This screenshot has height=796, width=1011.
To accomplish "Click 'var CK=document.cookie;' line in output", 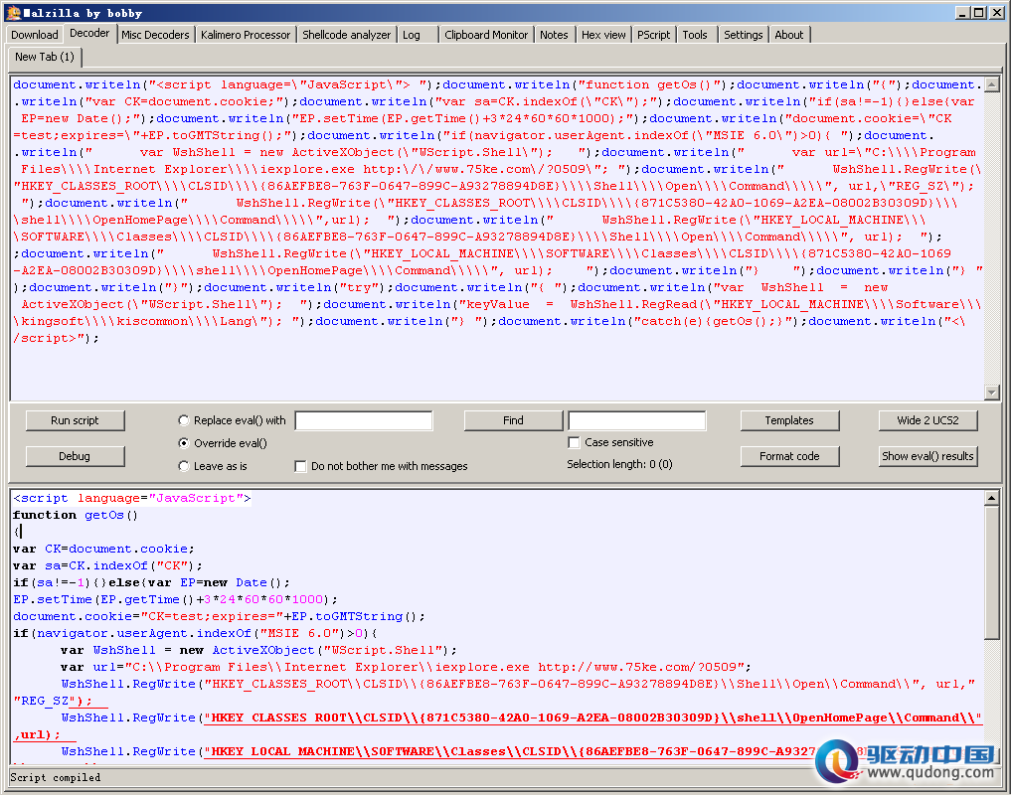I will (x=103, y=549).
